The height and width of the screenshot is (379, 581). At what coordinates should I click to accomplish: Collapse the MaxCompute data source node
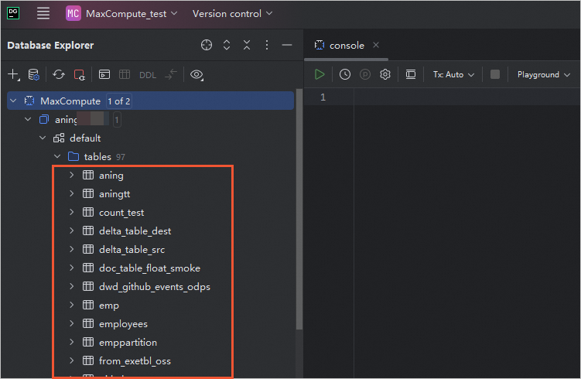13,101
